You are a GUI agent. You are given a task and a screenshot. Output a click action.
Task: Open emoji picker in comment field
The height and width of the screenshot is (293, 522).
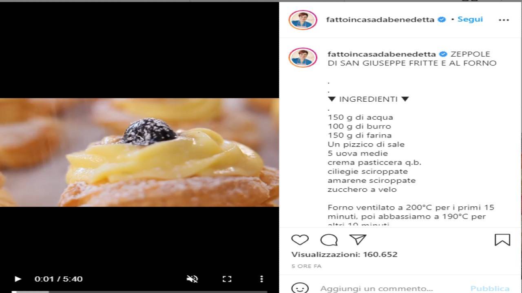(300, 289)
